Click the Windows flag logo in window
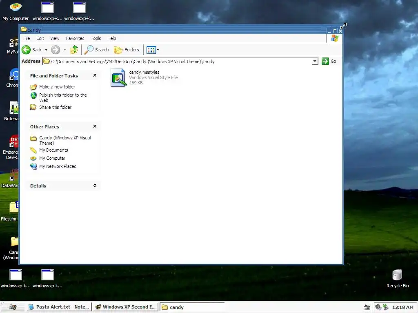Screen dimensions: 418x313 [x=335, y=38]
